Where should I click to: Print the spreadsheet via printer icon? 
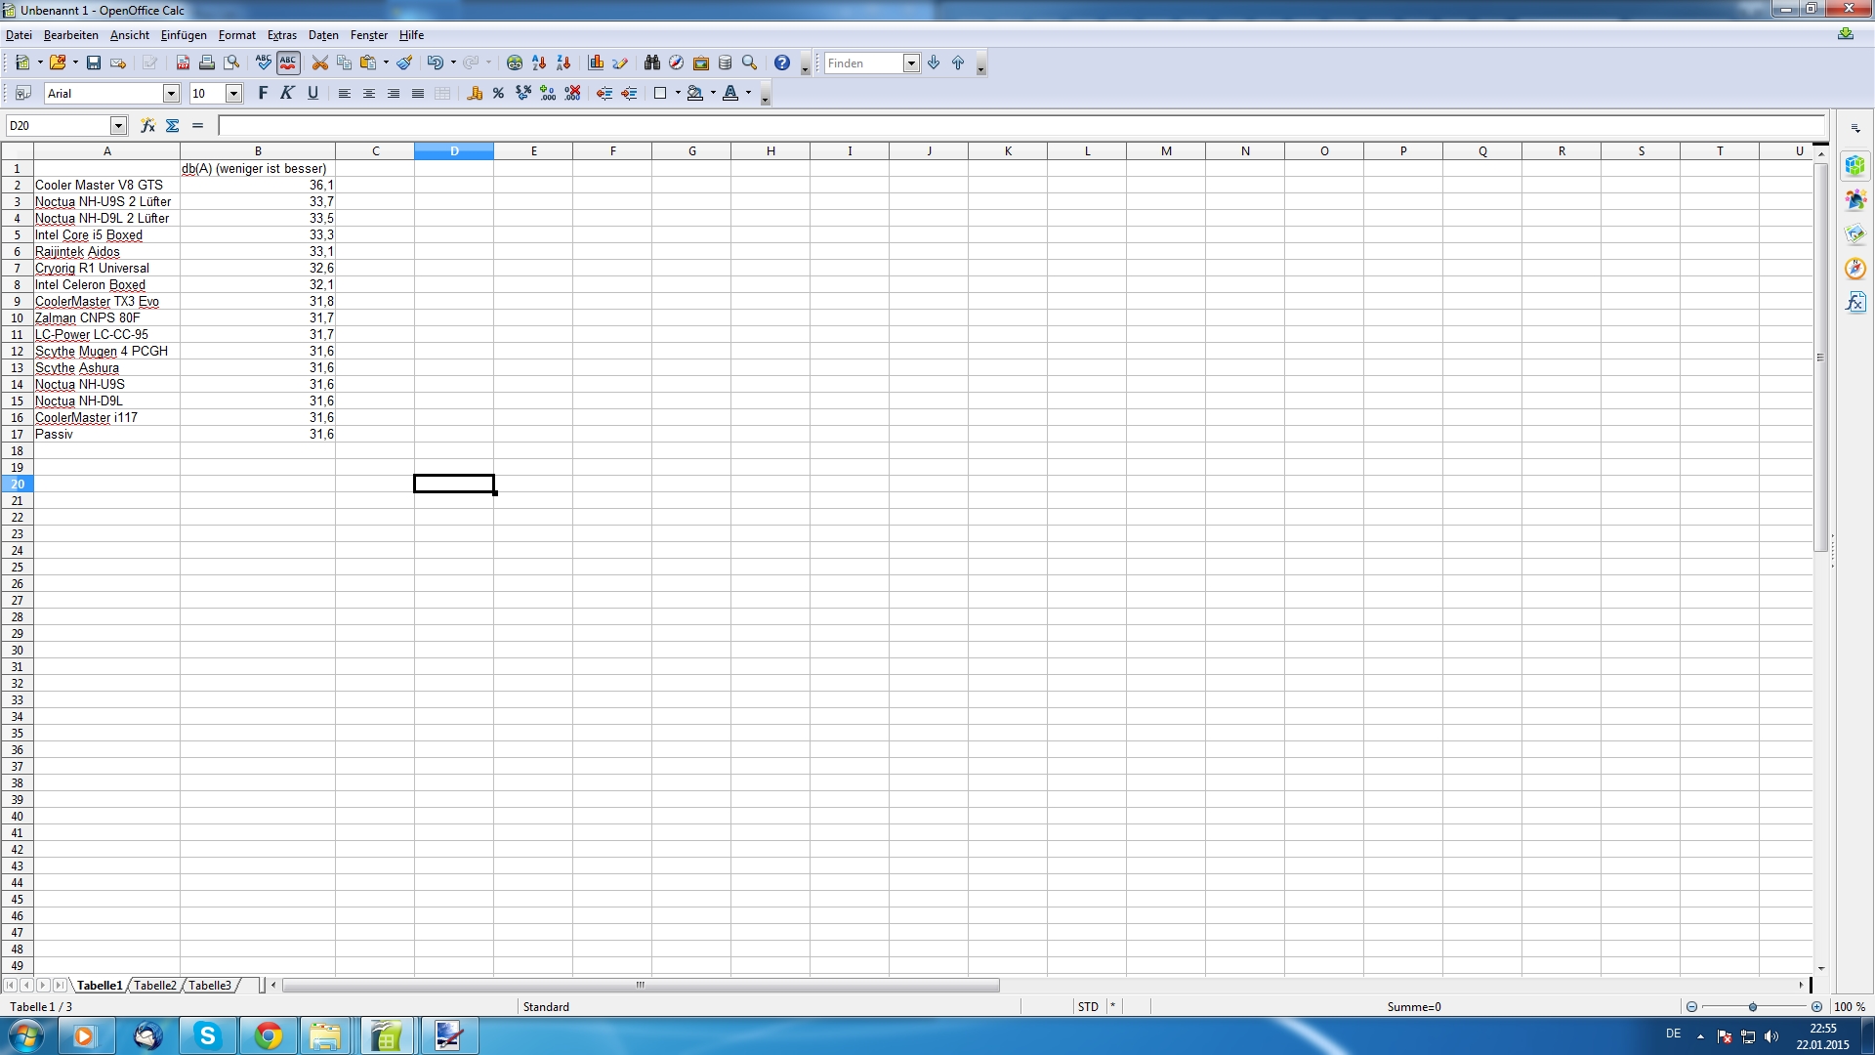click(x=207, y=63)
